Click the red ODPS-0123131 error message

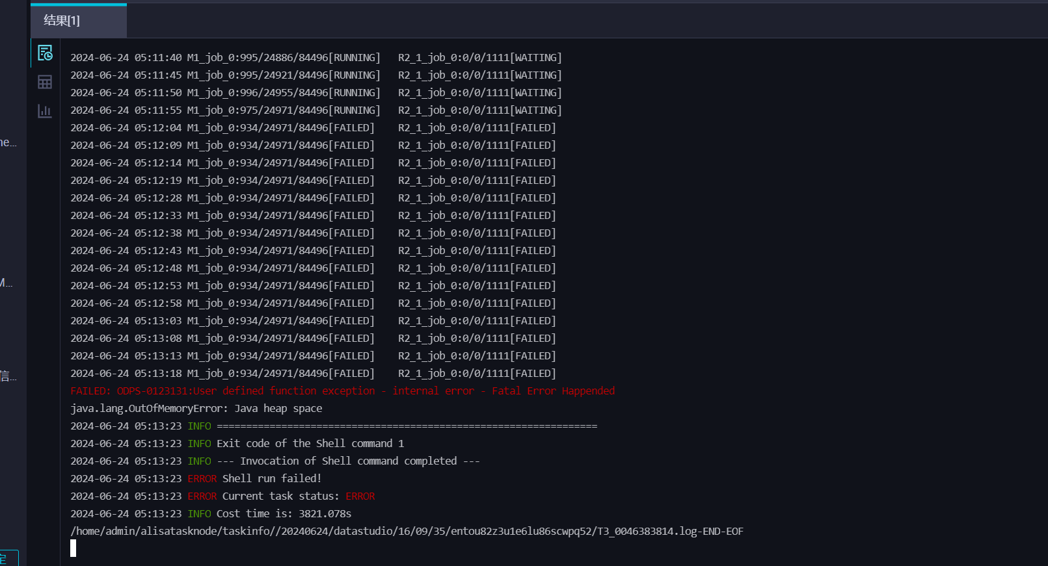(342, 391)
